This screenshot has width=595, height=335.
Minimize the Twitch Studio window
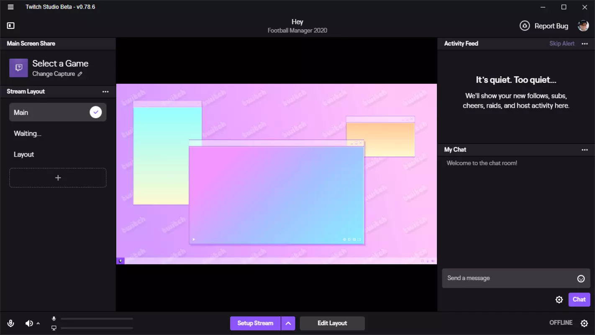[x=543, y=7]
